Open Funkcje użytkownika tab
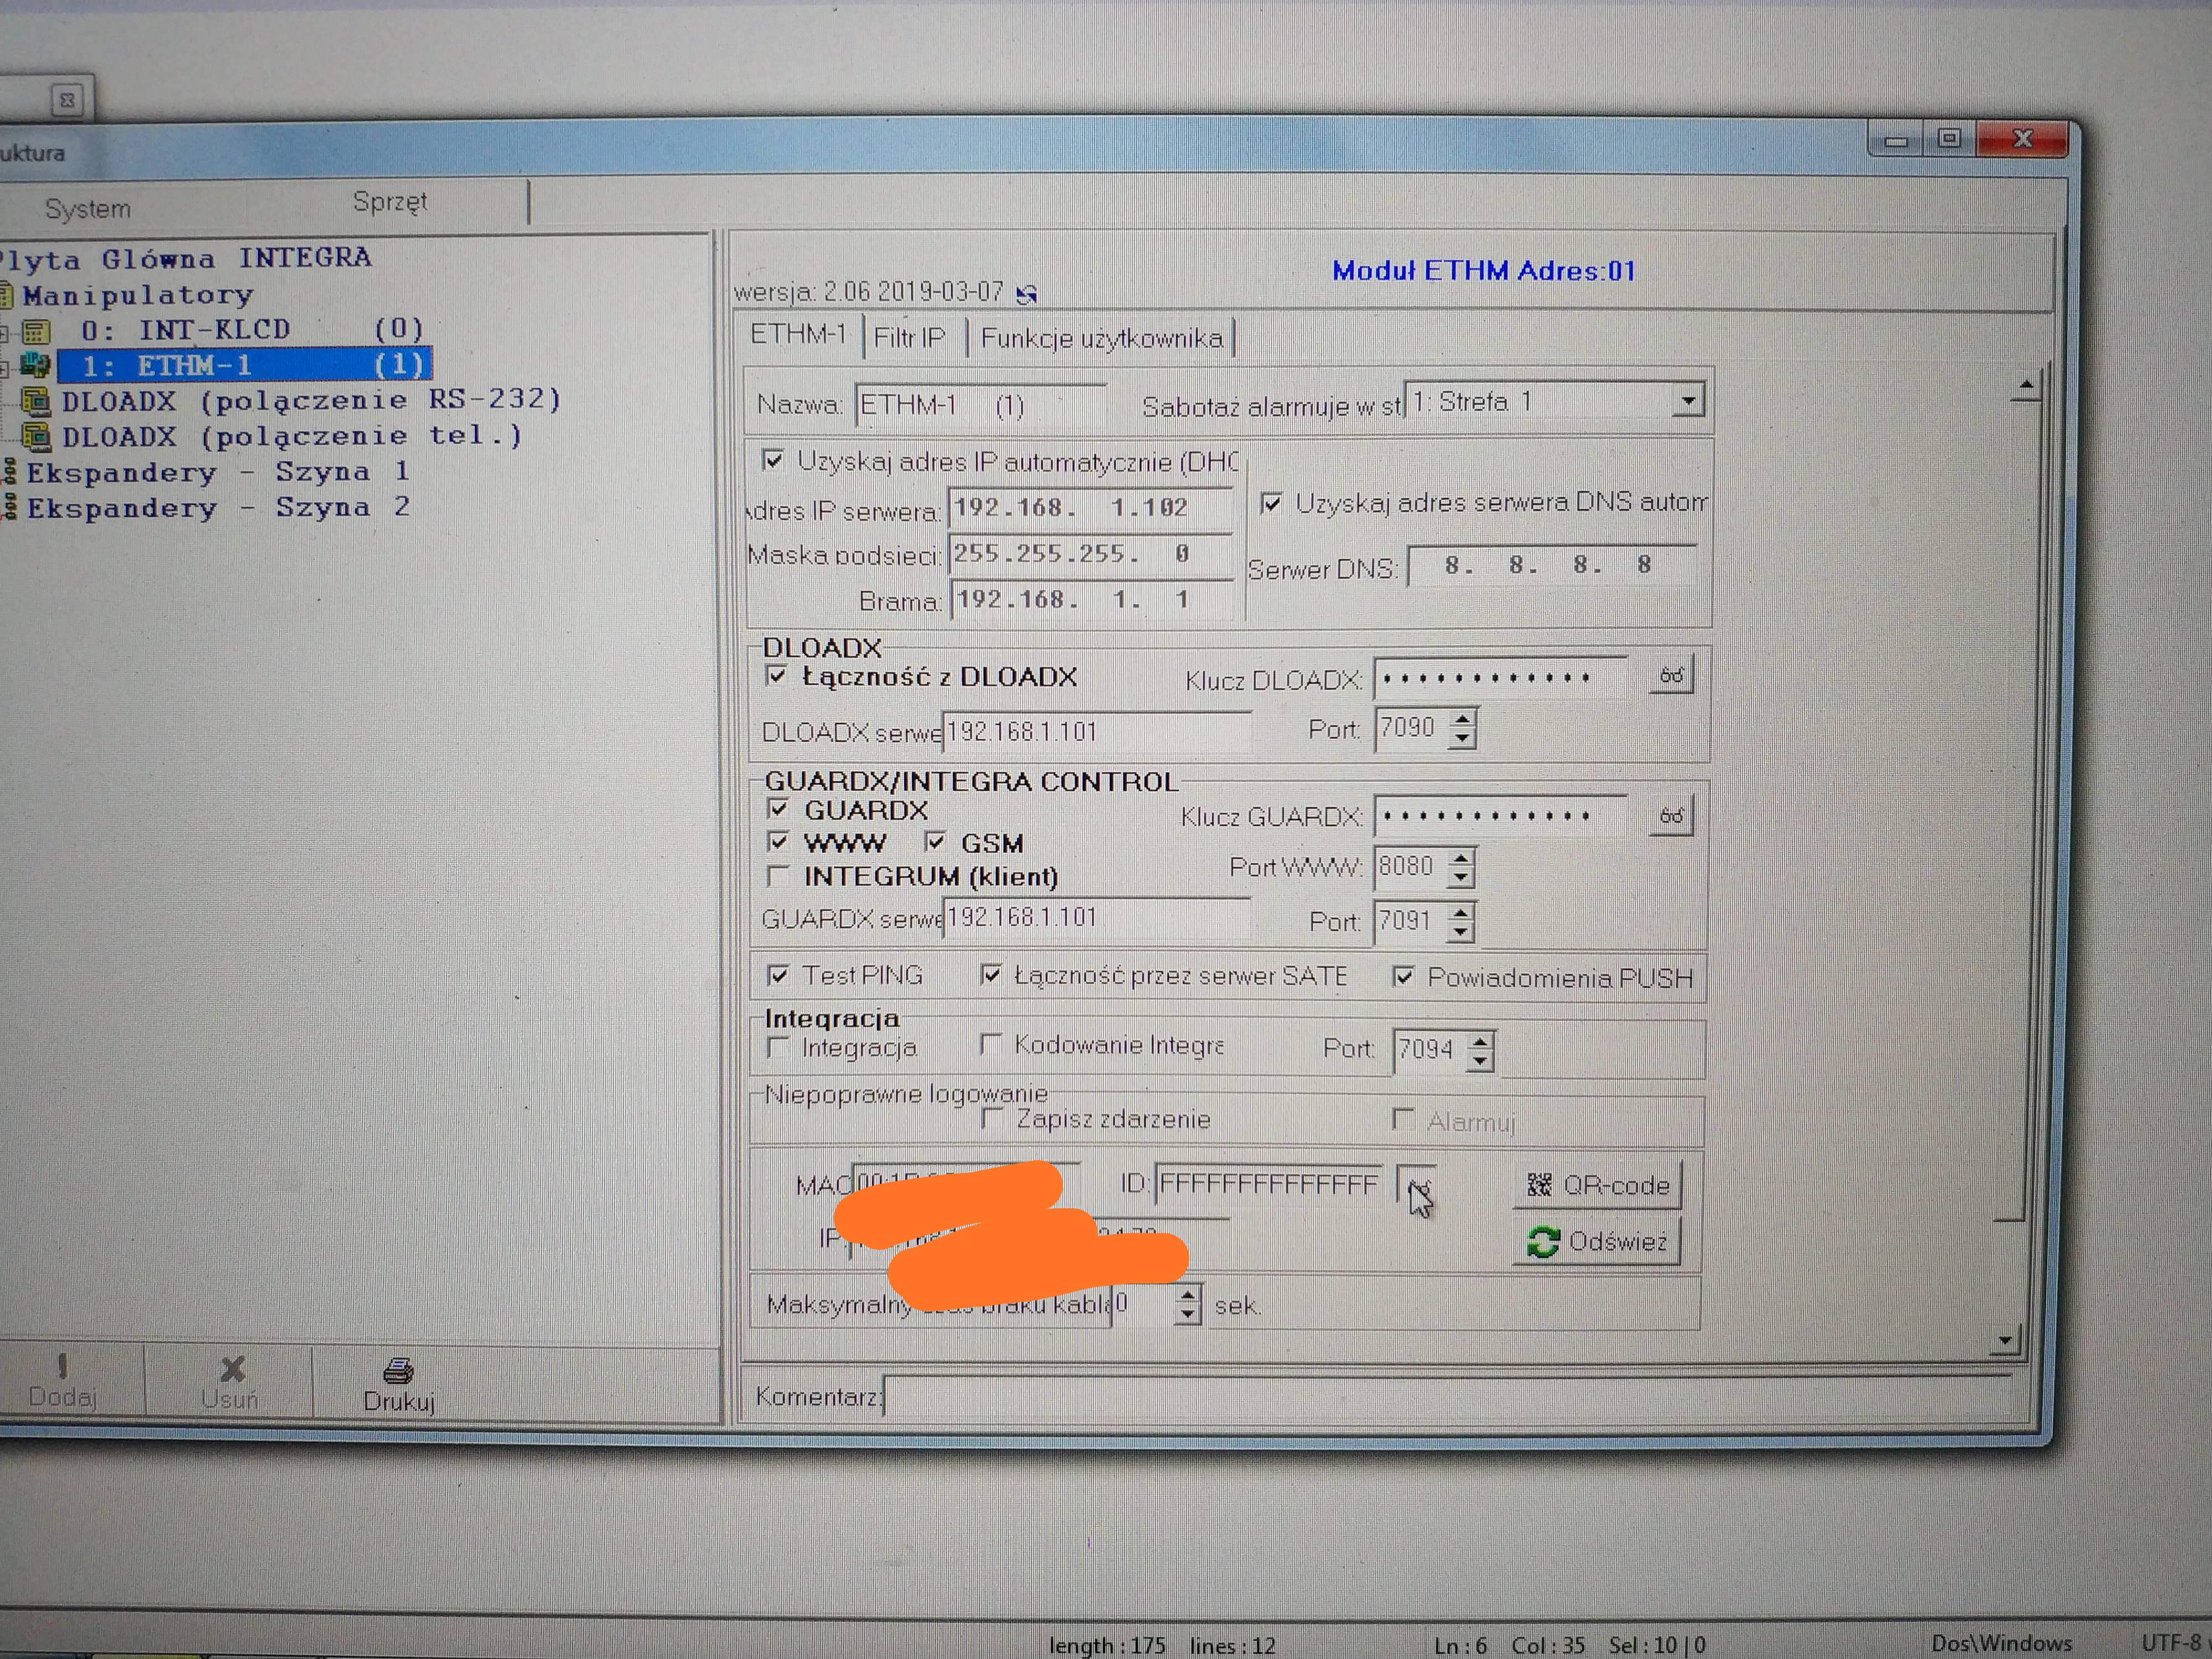This screenshot has width=2212, height=1659. (x=1101, y=338)
